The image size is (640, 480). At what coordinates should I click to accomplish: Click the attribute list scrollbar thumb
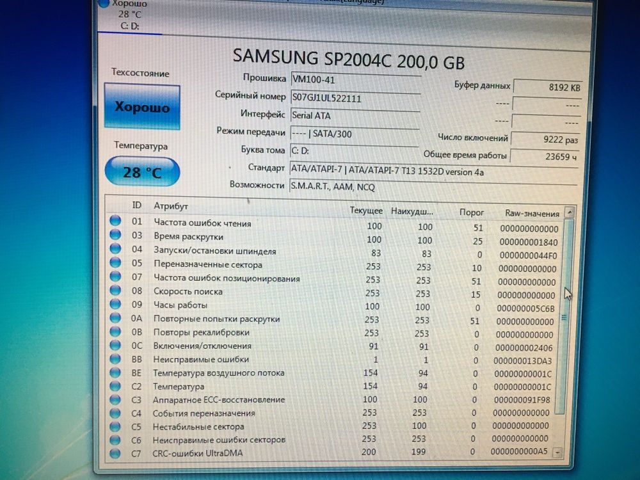tap(565, 317)
